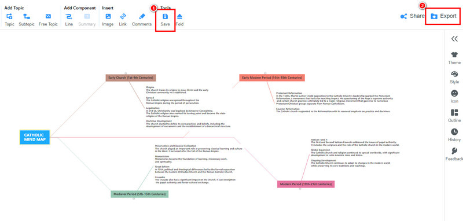
Task: Collapse the right sidebar with double chevron
Action: click(454, 39)
